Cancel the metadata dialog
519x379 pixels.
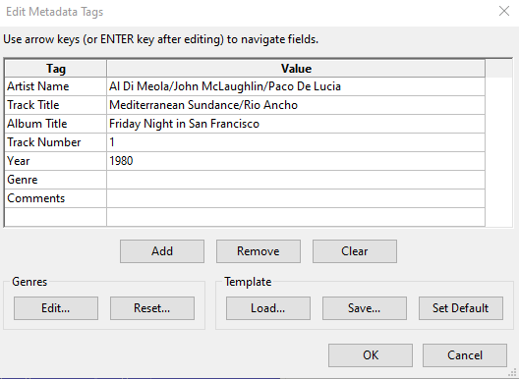tap(465, 355)
